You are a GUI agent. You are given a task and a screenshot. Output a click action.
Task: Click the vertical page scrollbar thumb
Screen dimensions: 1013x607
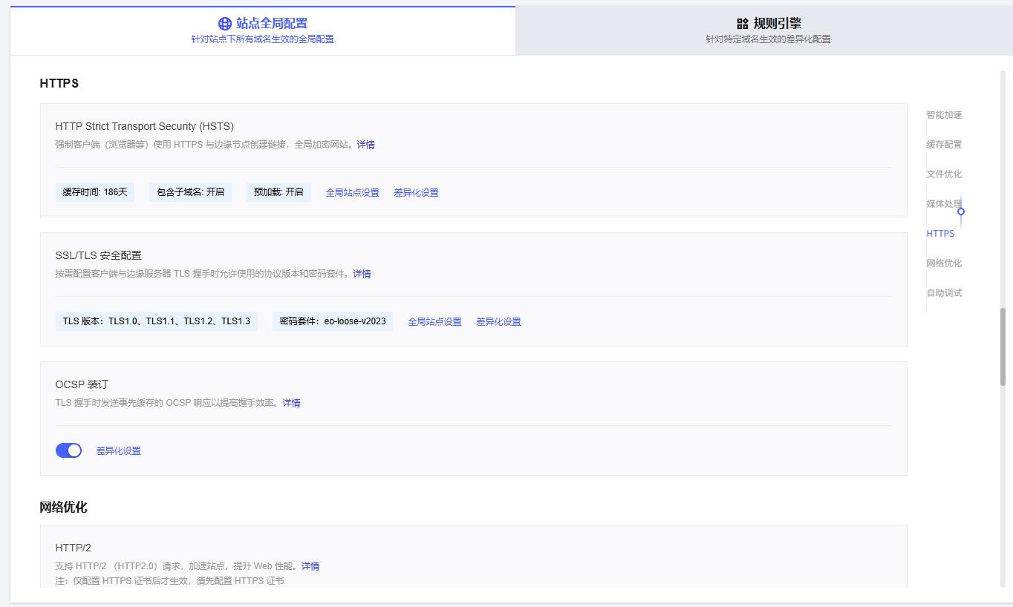[x=1003, y=347]
